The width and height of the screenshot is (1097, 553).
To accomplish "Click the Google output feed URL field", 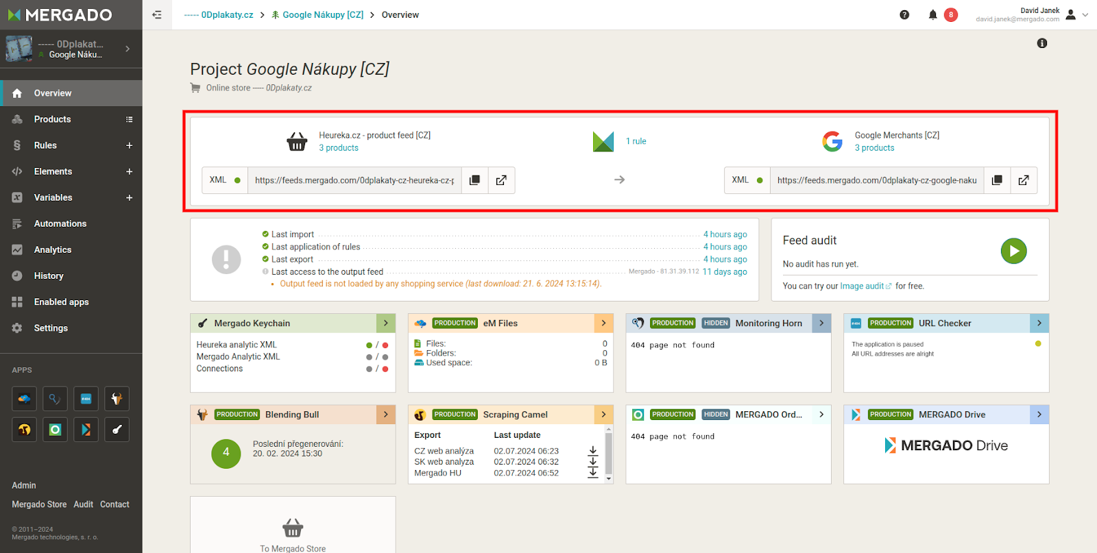I will click(877, 180).
